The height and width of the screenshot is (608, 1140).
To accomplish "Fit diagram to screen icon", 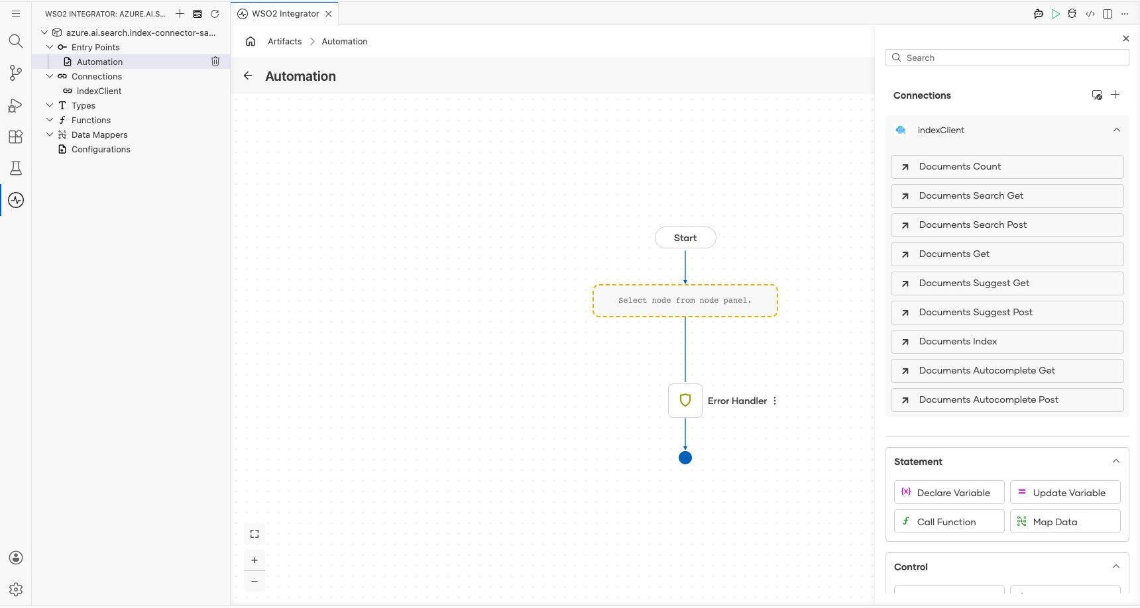I will pos(255,534).
